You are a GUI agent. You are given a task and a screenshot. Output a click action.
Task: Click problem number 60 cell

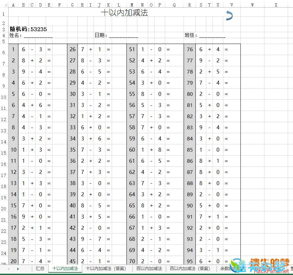132,150
